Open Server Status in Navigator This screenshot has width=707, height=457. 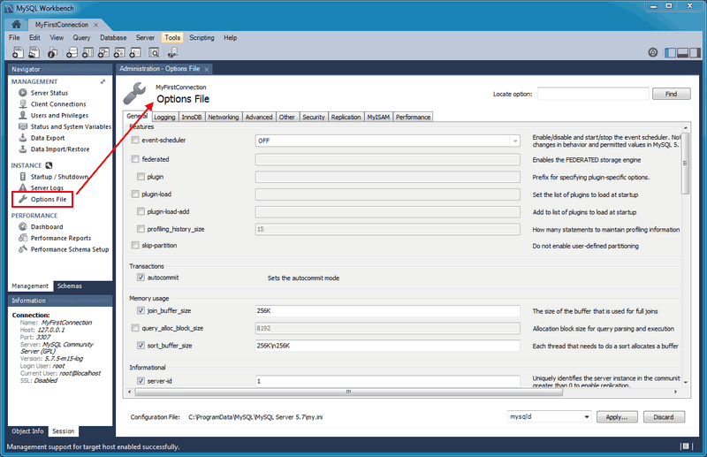coord(49,93)
